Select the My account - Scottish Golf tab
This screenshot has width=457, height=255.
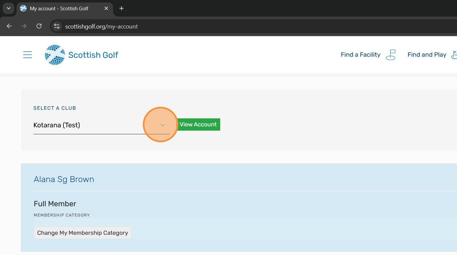59,8
